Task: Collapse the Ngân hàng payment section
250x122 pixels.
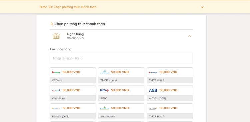Action: [x=190, y=36]
